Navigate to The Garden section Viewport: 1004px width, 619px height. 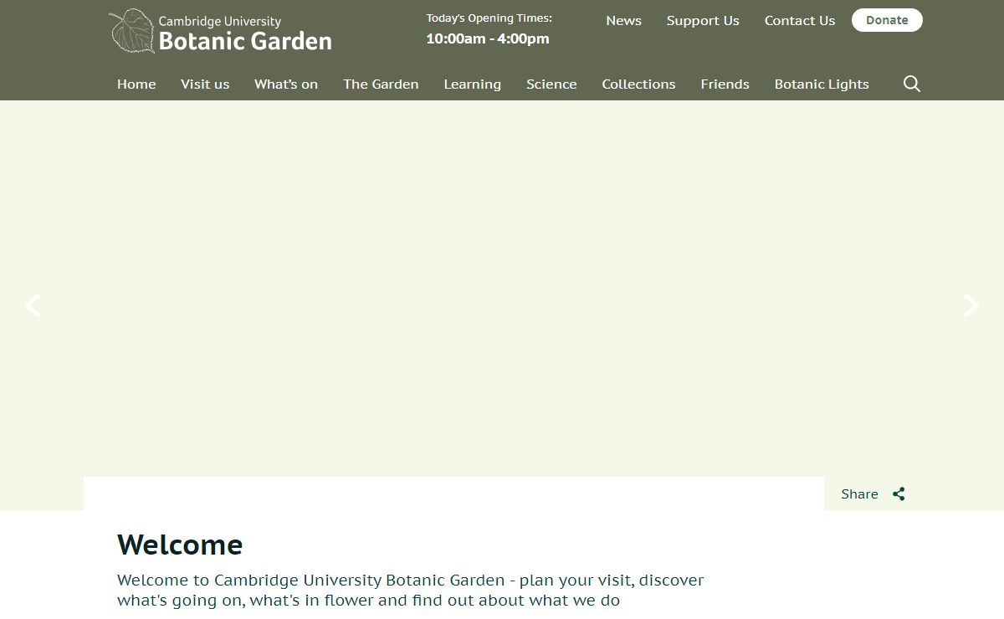(x=381, y=84)
